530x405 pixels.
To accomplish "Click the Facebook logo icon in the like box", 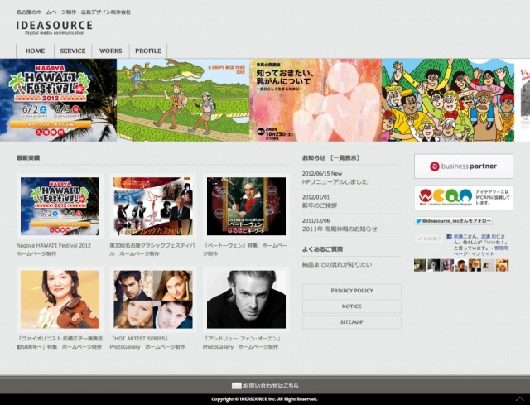I will [449, 237].
